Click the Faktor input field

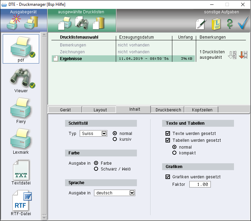[200, 184]
